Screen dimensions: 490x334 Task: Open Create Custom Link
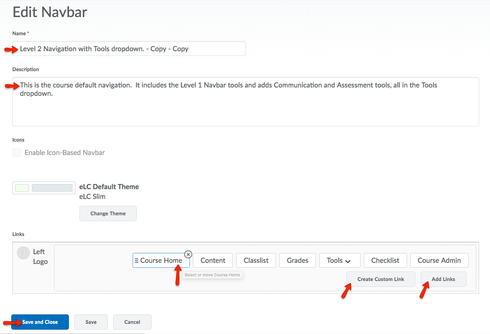tap(380, 279)
